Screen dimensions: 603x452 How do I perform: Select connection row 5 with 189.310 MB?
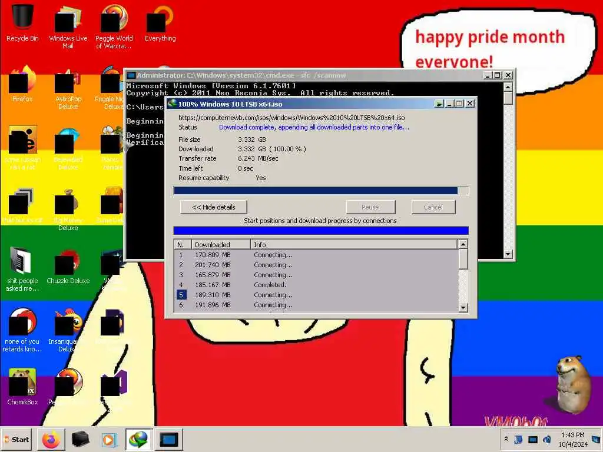(316, 295)
